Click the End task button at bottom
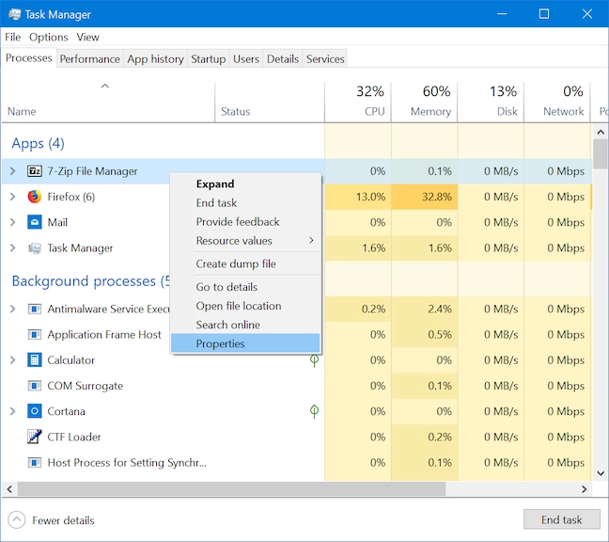 point(562,519)
